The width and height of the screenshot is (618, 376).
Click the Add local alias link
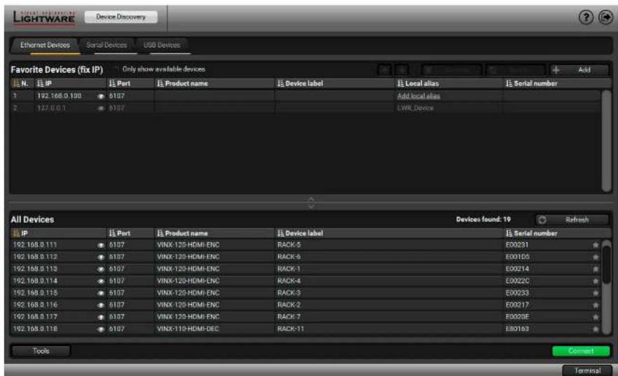[x=418, y=96]
